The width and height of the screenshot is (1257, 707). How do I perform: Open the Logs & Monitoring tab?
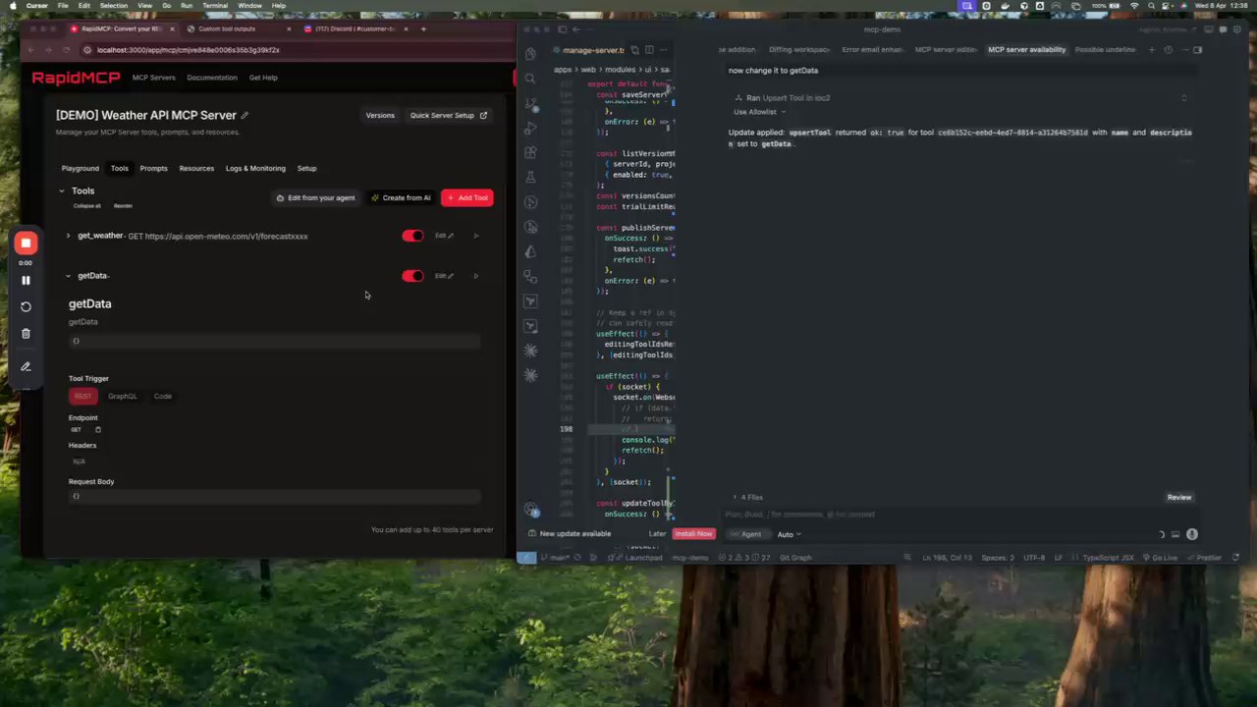tap(255, 168)
